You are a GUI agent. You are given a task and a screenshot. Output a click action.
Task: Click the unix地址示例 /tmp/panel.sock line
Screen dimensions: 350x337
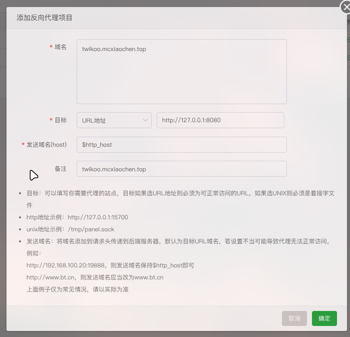pyautogui.click(x=70, y=229)
